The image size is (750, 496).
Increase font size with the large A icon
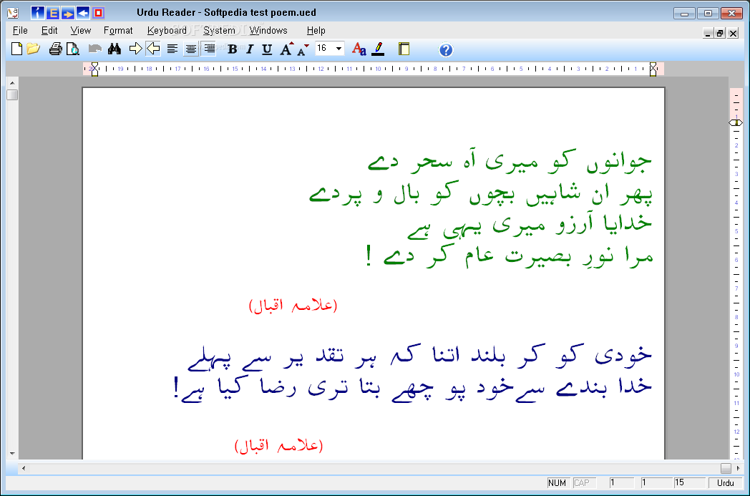coord(286,49)
